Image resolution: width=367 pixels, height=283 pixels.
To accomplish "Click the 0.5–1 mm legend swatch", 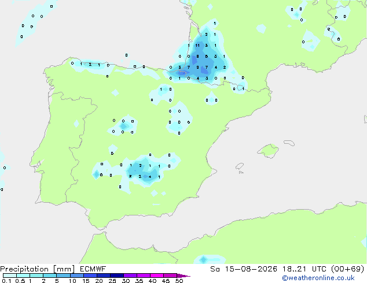I will click(23, 275).
